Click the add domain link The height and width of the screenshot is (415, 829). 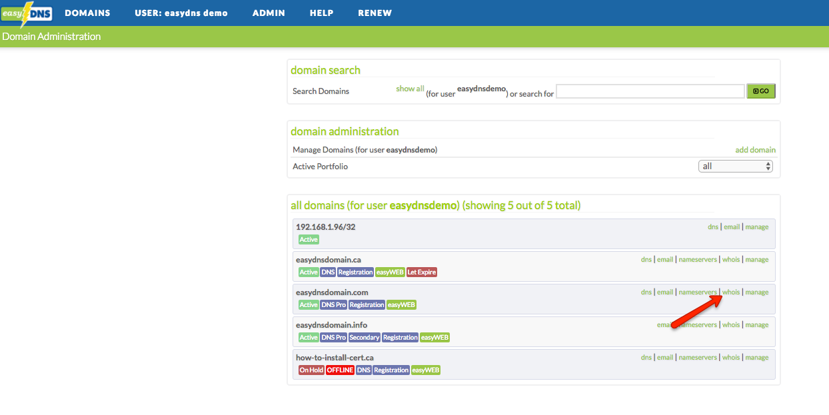coord(755,150)
